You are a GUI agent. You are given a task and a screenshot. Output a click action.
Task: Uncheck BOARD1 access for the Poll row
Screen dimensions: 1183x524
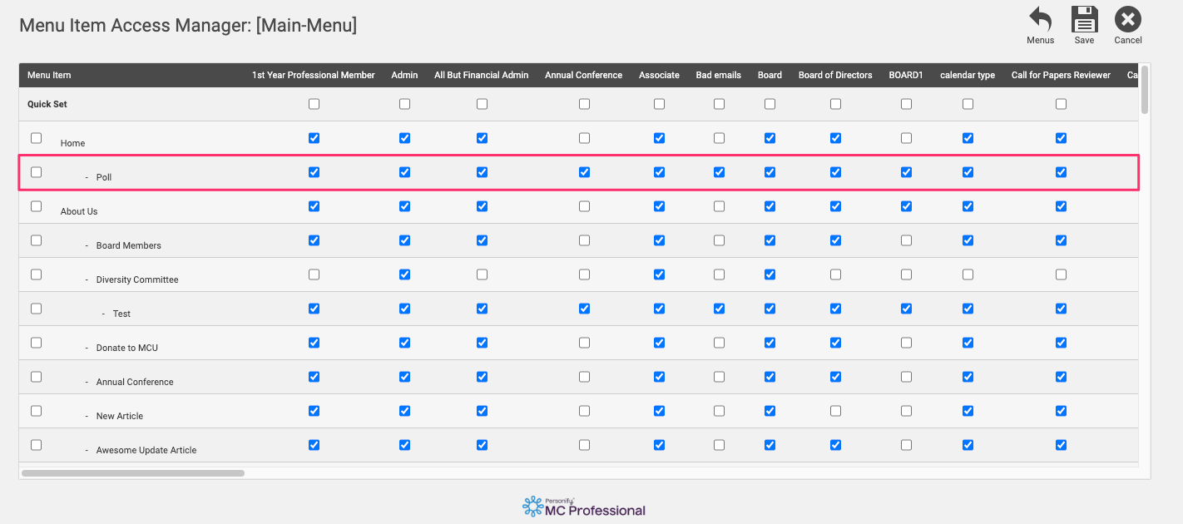(906, 172)
